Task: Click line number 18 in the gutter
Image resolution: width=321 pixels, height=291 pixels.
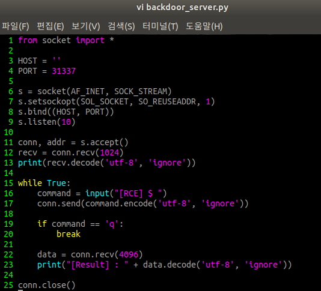Action: coord(8,214)
